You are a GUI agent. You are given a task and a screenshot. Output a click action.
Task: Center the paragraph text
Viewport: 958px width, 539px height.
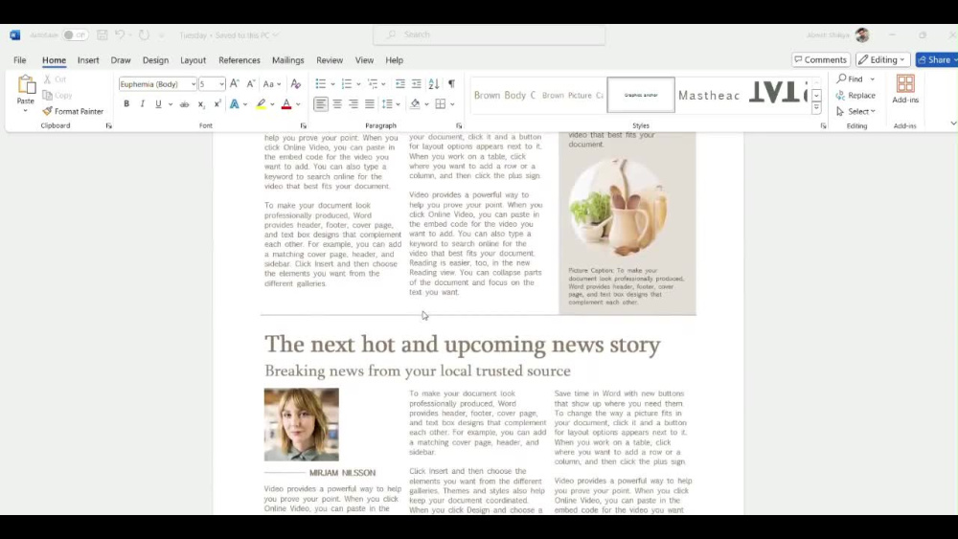337,104
